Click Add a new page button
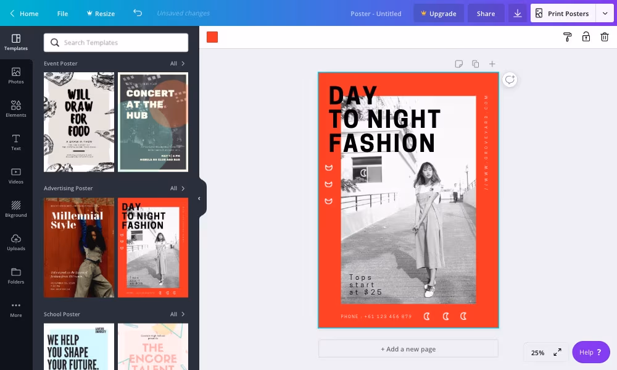This screenshot has width=617, height=370. [x=408, y=349]
